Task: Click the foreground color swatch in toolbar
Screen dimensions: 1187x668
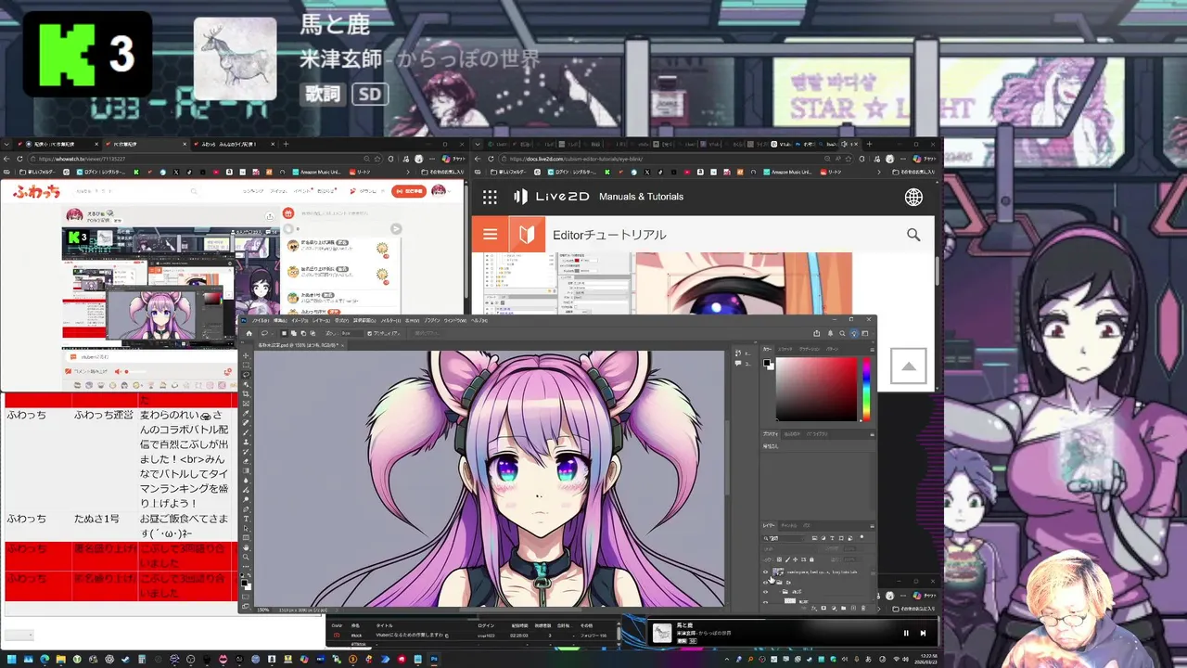Action: click(x=244, y=583)
